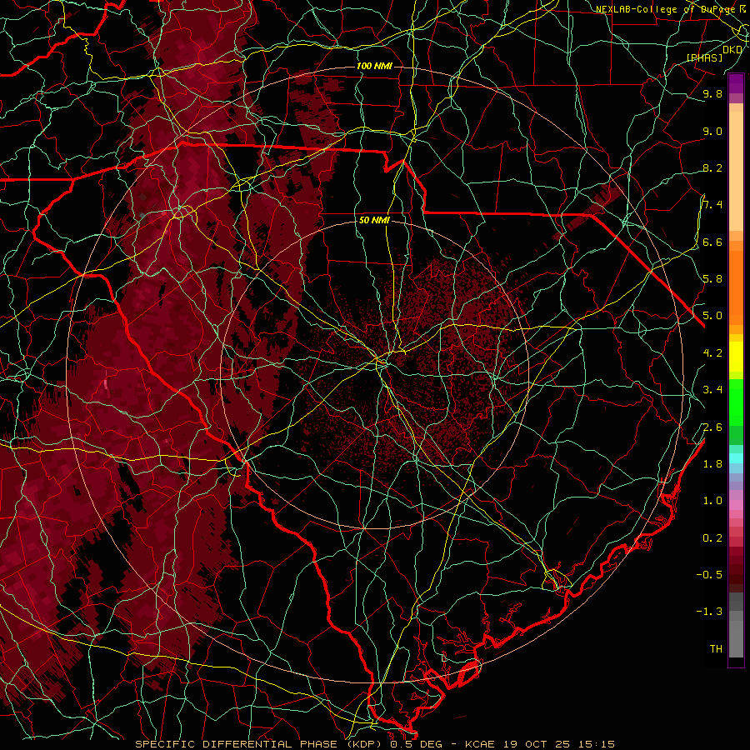
Task: Click the 6.6 scale value
Action: (712, 242)
